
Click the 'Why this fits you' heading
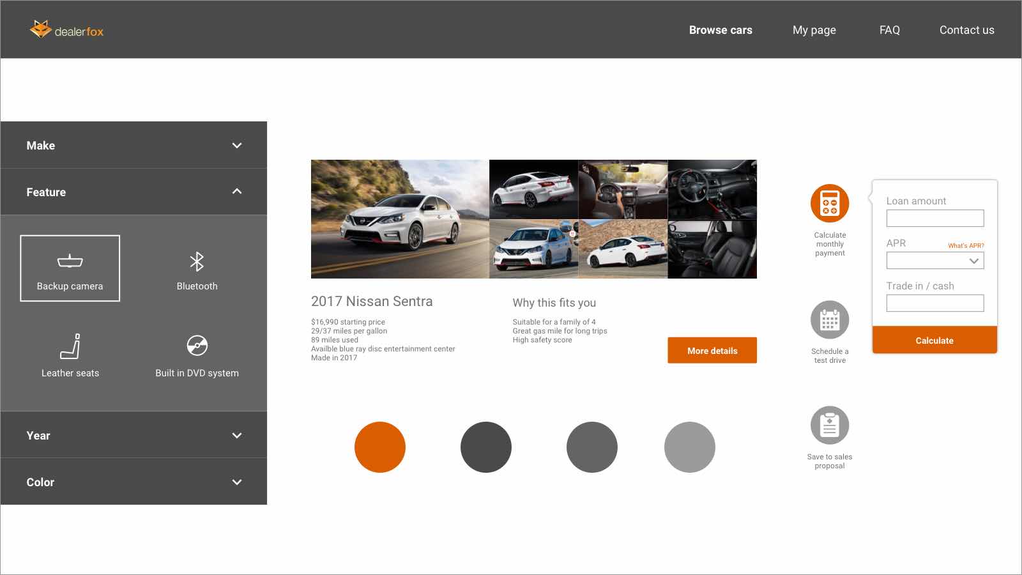pyautogui.click(x=554, y=303)
